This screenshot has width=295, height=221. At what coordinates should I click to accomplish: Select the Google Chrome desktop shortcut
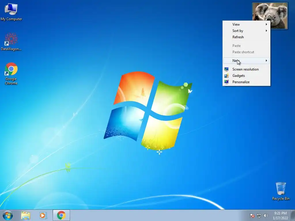11,73
